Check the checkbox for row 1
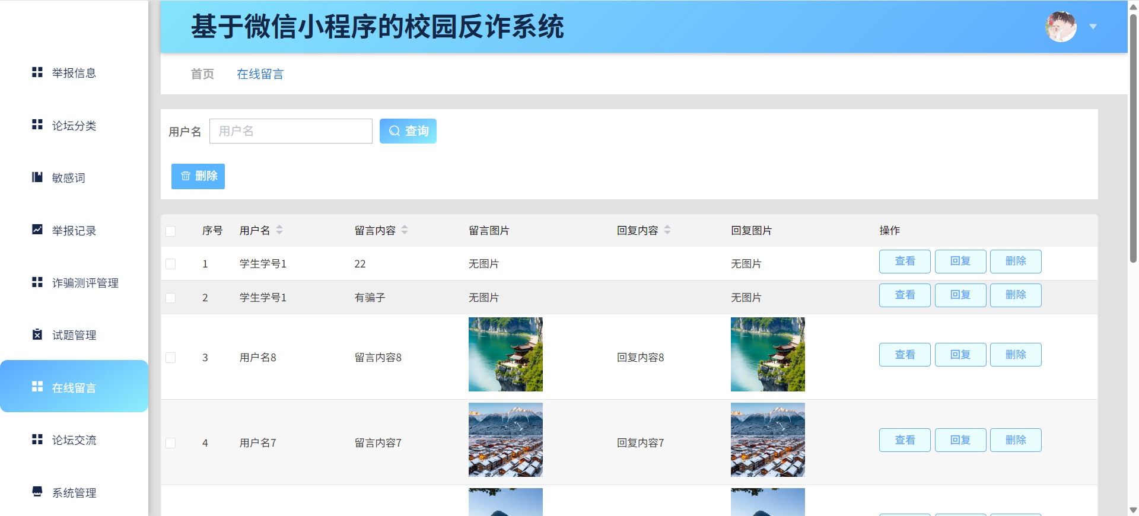The image size is (1139, 516). pos(171,264)
